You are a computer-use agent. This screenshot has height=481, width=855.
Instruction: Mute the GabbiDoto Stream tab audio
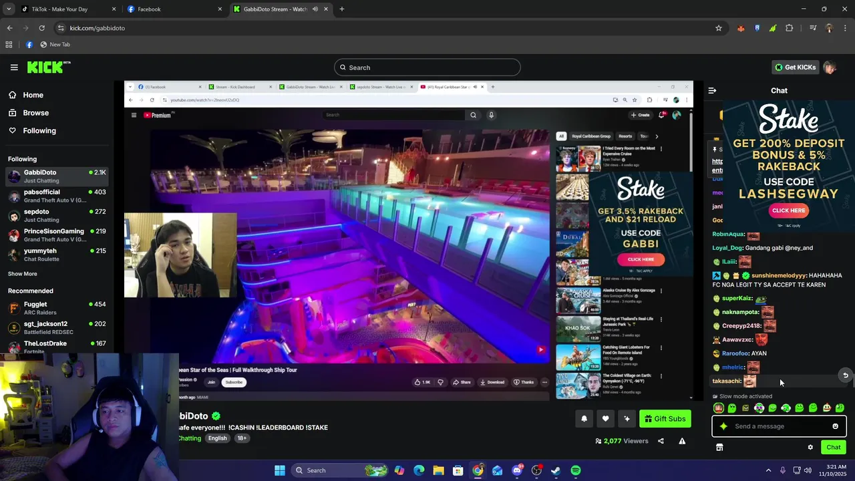(315, 9)
